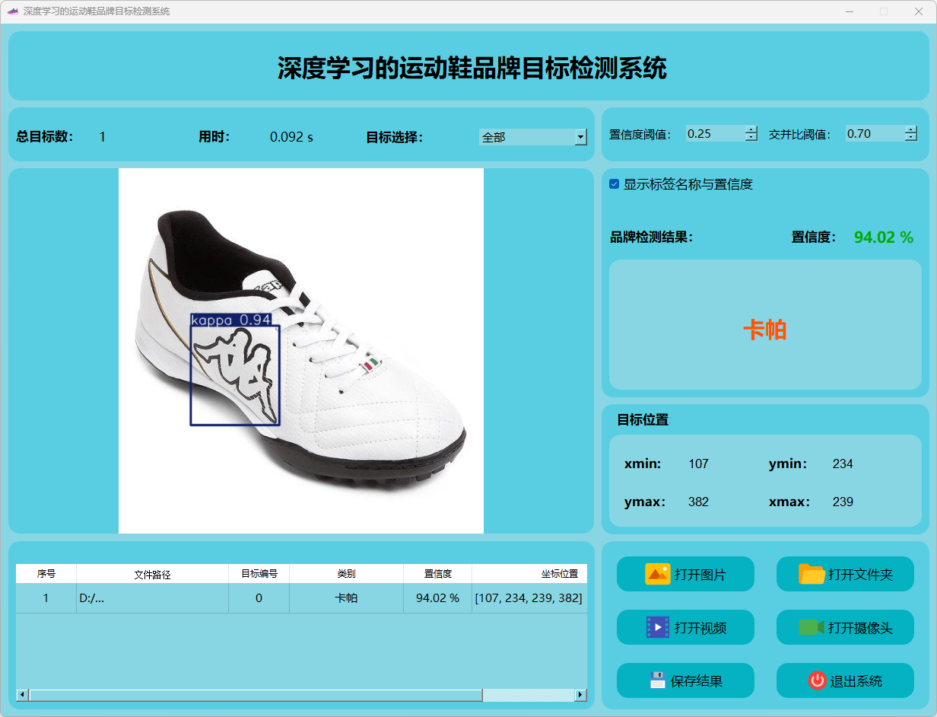Click the 总目标数 value 1

[x=103, y=137]
